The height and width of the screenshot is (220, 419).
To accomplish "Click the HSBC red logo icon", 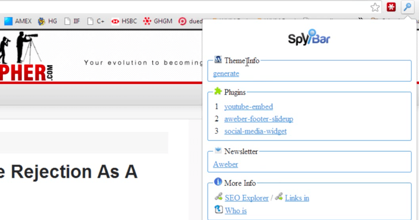I will 115,22.
